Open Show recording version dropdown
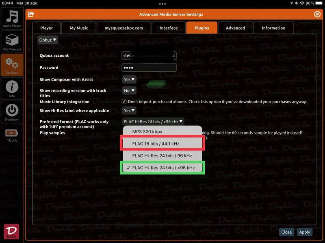The width and height of the screenshot is (325, 243). tap(129, 91)
